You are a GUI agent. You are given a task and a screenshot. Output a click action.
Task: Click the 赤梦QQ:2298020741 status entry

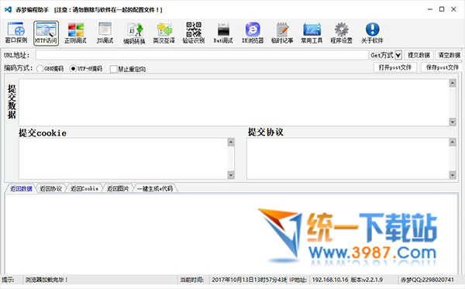427,280
